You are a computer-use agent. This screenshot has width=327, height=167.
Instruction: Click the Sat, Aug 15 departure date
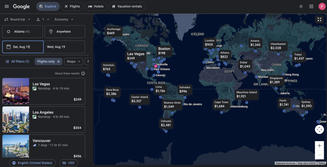[23, 47]
